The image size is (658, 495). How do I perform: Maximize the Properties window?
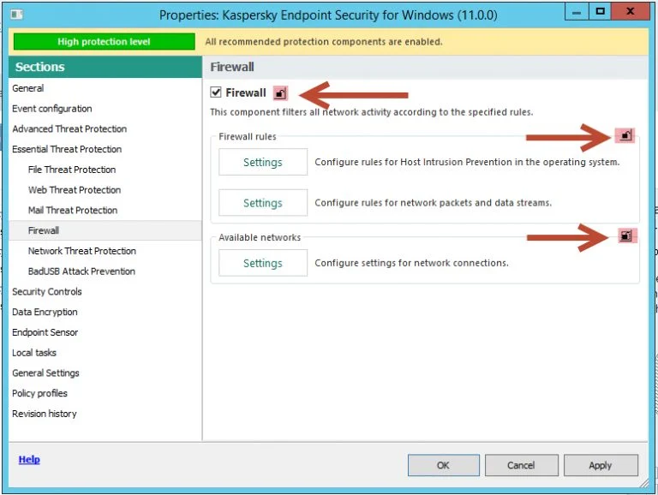[x=600, y=12]
